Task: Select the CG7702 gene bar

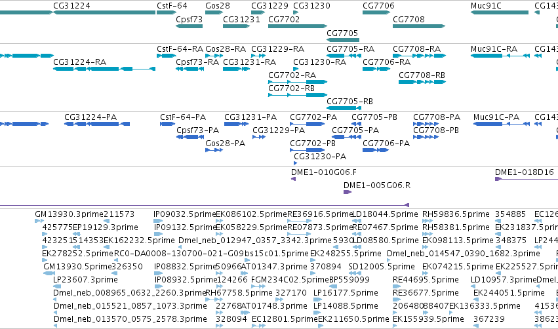Action: [x=298, y=26]
